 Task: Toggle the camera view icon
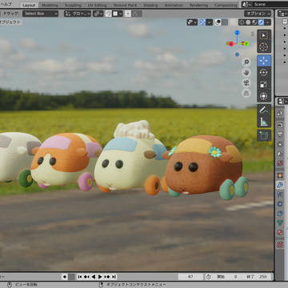pyautogui.click(x=246, y=82)
